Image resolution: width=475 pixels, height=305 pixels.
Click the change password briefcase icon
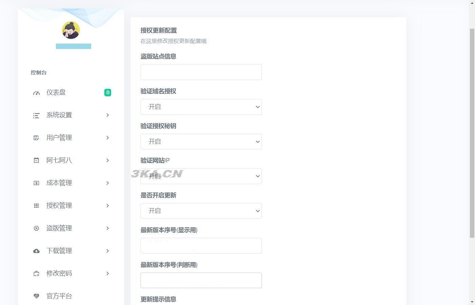tap(36, 274)
